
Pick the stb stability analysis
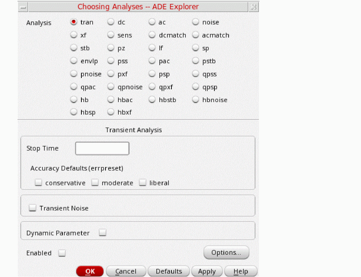[74, 48]
